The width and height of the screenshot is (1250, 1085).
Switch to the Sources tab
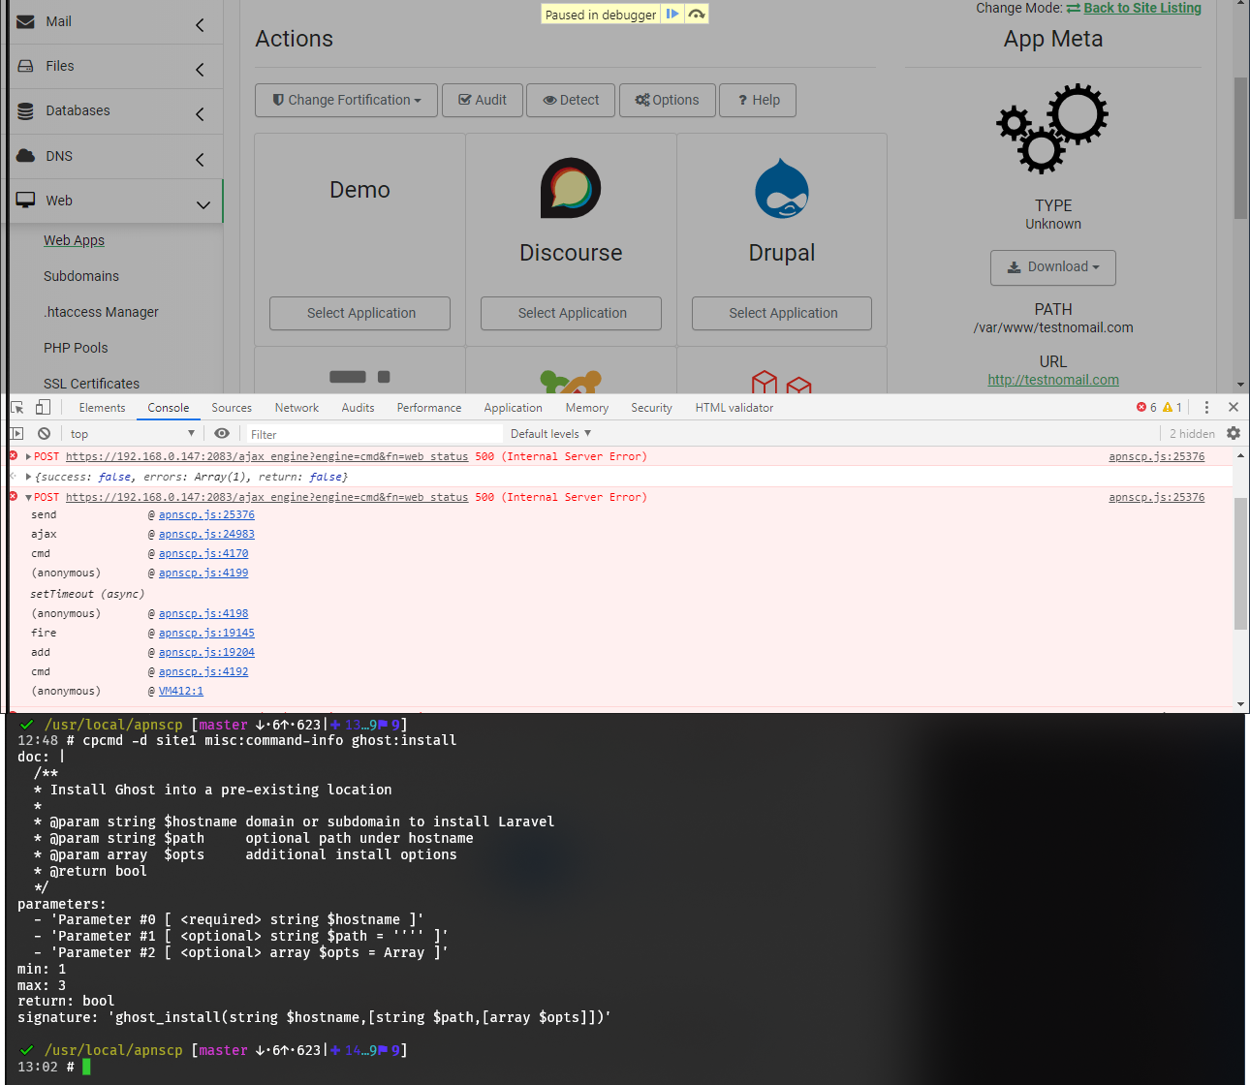pos(232,408)
